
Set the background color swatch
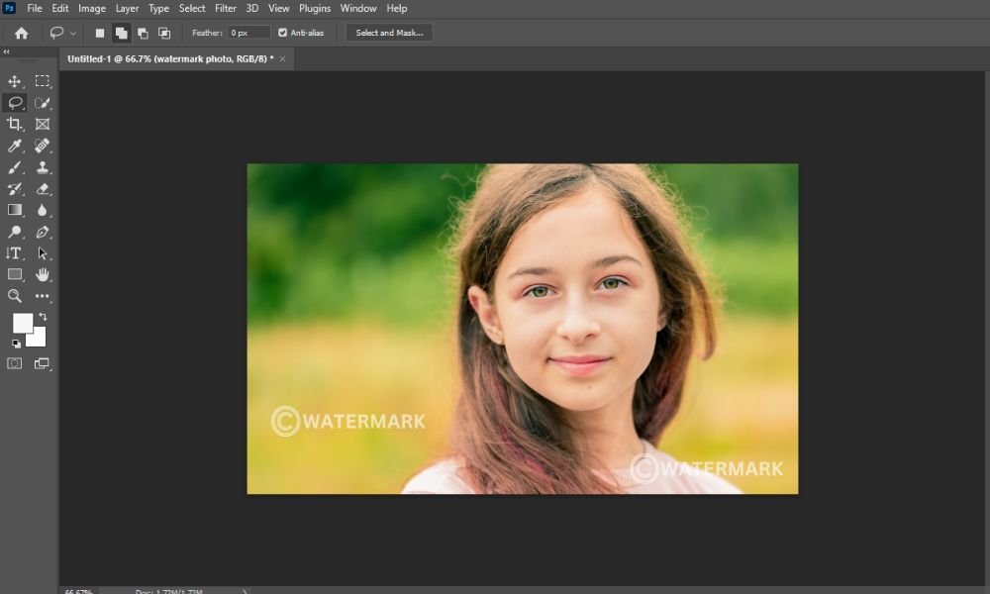[x=39, y=339]
